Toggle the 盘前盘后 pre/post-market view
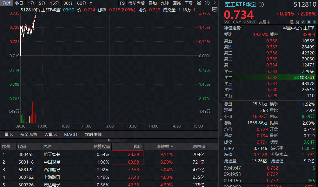The width and height of the screenshot is (318, 187). click(136, 3)
